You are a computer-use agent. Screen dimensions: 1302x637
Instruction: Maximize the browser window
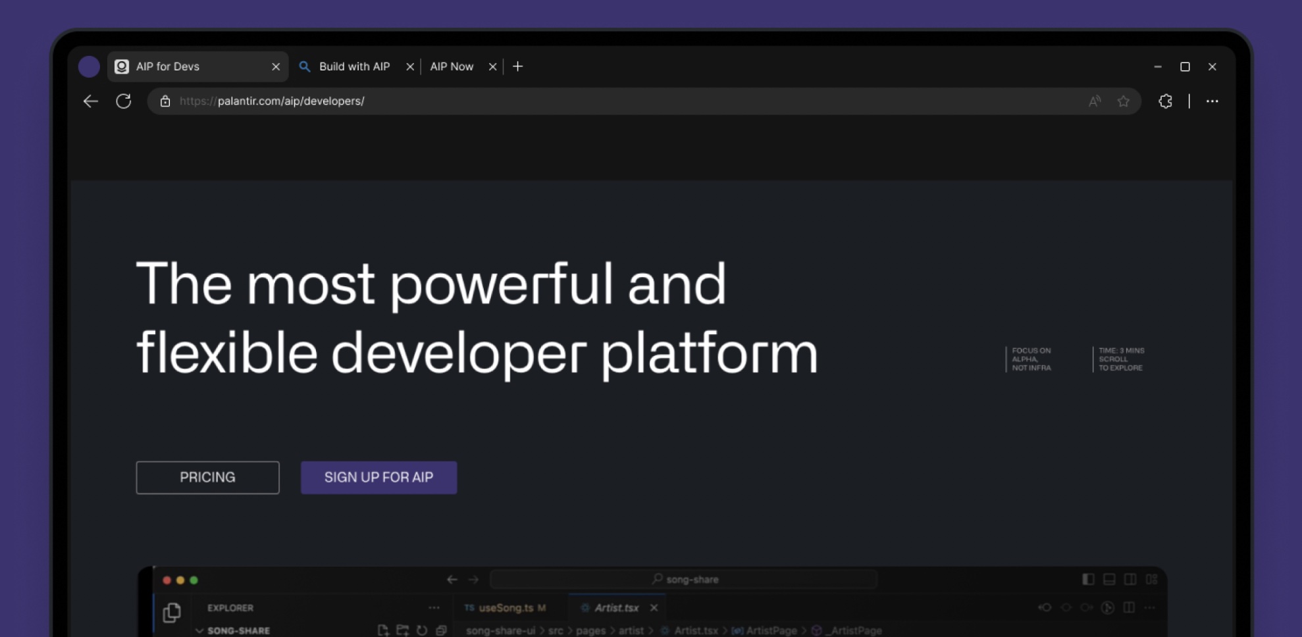tap(1185, 67)
